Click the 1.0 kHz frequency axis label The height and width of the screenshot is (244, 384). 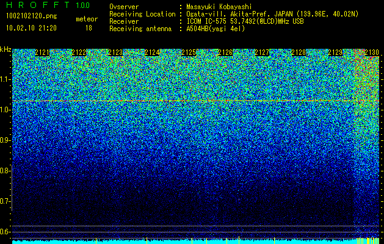[x=5, y=110]
